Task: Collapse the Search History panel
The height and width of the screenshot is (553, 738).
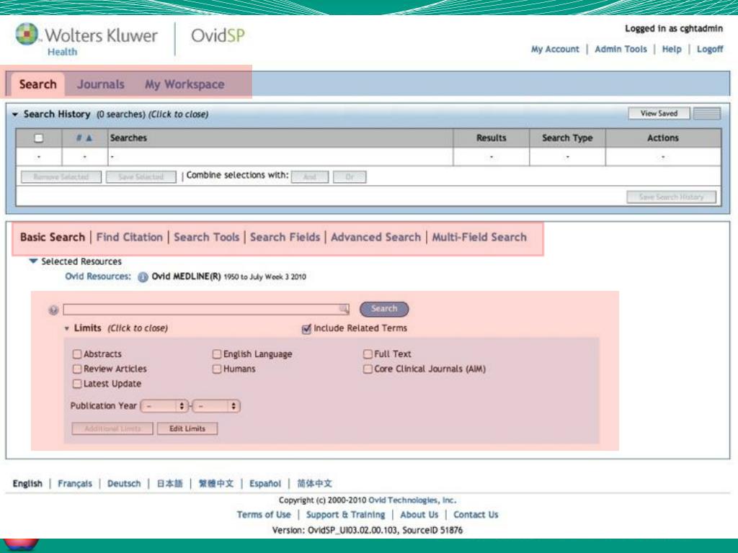Action: click(x=15, y=114)
